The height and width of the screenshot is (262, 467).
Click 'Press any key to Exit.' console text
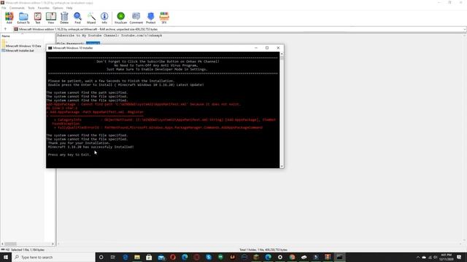(x=69, y=155)
